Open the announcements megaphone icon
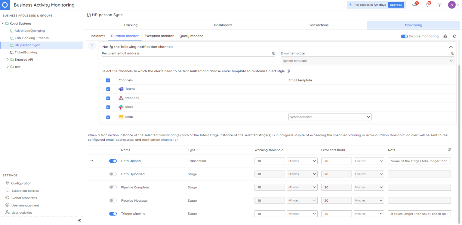This screenshot has width=462, height=225. (414, 5)
